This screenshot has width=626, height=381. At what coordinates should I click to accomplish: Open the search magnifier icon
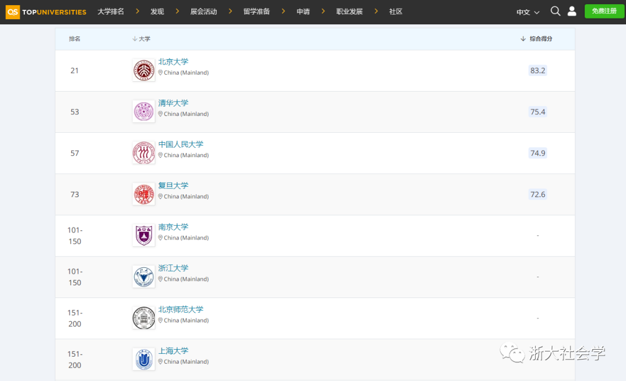click(555, 11)
